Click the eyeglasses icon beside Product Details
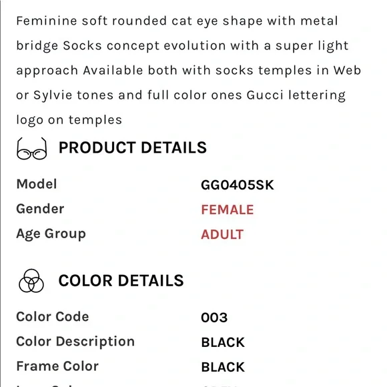Image resolution: width=387 pixels, height=387 pixels. pos(31,148)
